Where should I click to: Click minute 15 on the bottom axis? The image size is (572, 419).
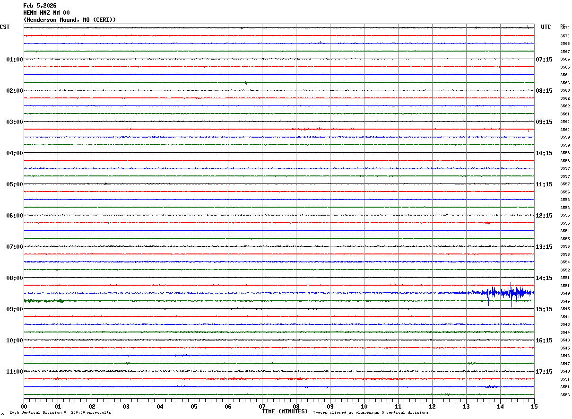click(534, 406)
